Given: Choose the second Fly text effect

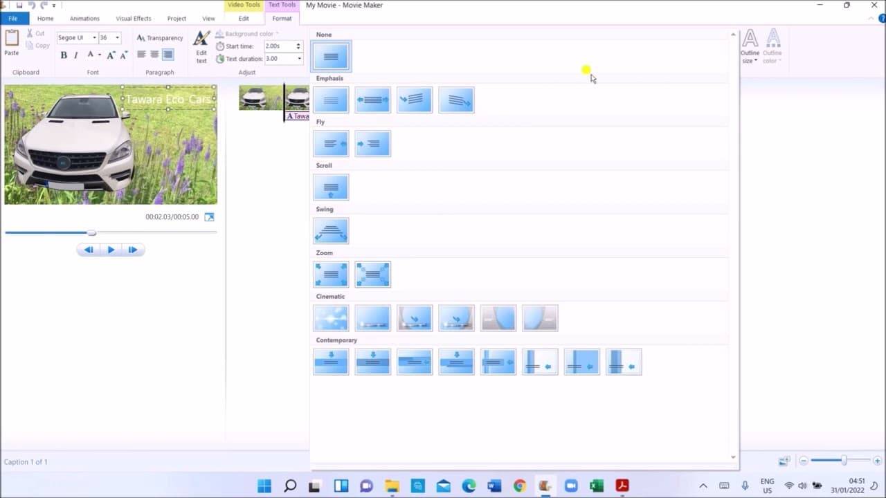Looking at the screenshot, I should pyautogui.click(x=372, y=143).
